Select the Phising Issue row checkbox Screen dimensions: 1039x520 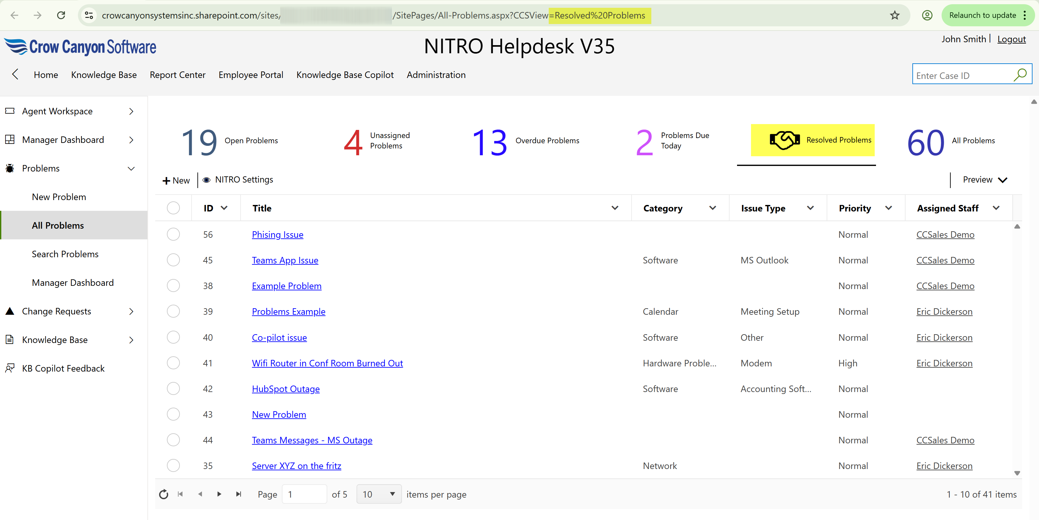(173, 234)
